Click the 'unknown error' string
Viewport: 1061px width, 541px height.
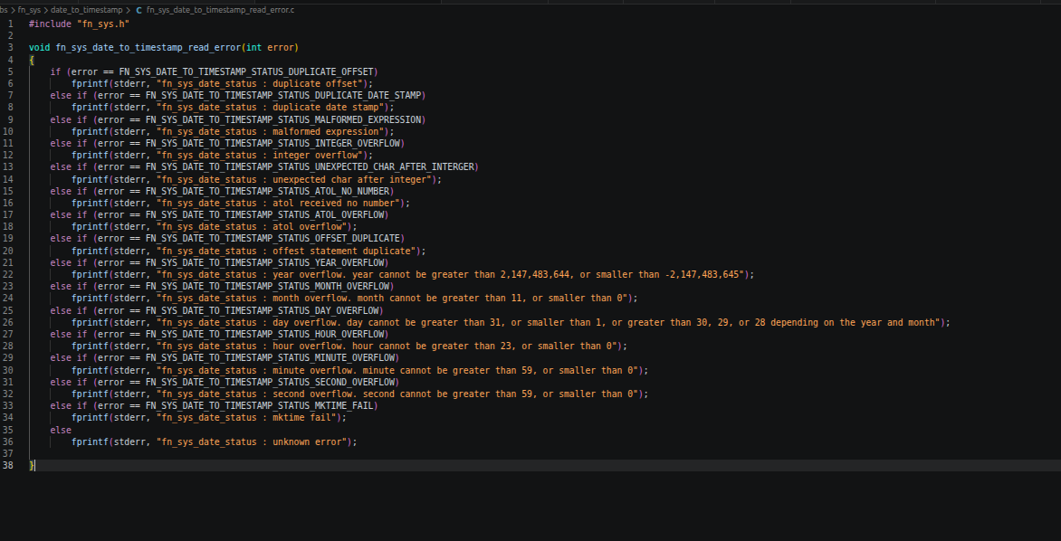coord(253,442)
